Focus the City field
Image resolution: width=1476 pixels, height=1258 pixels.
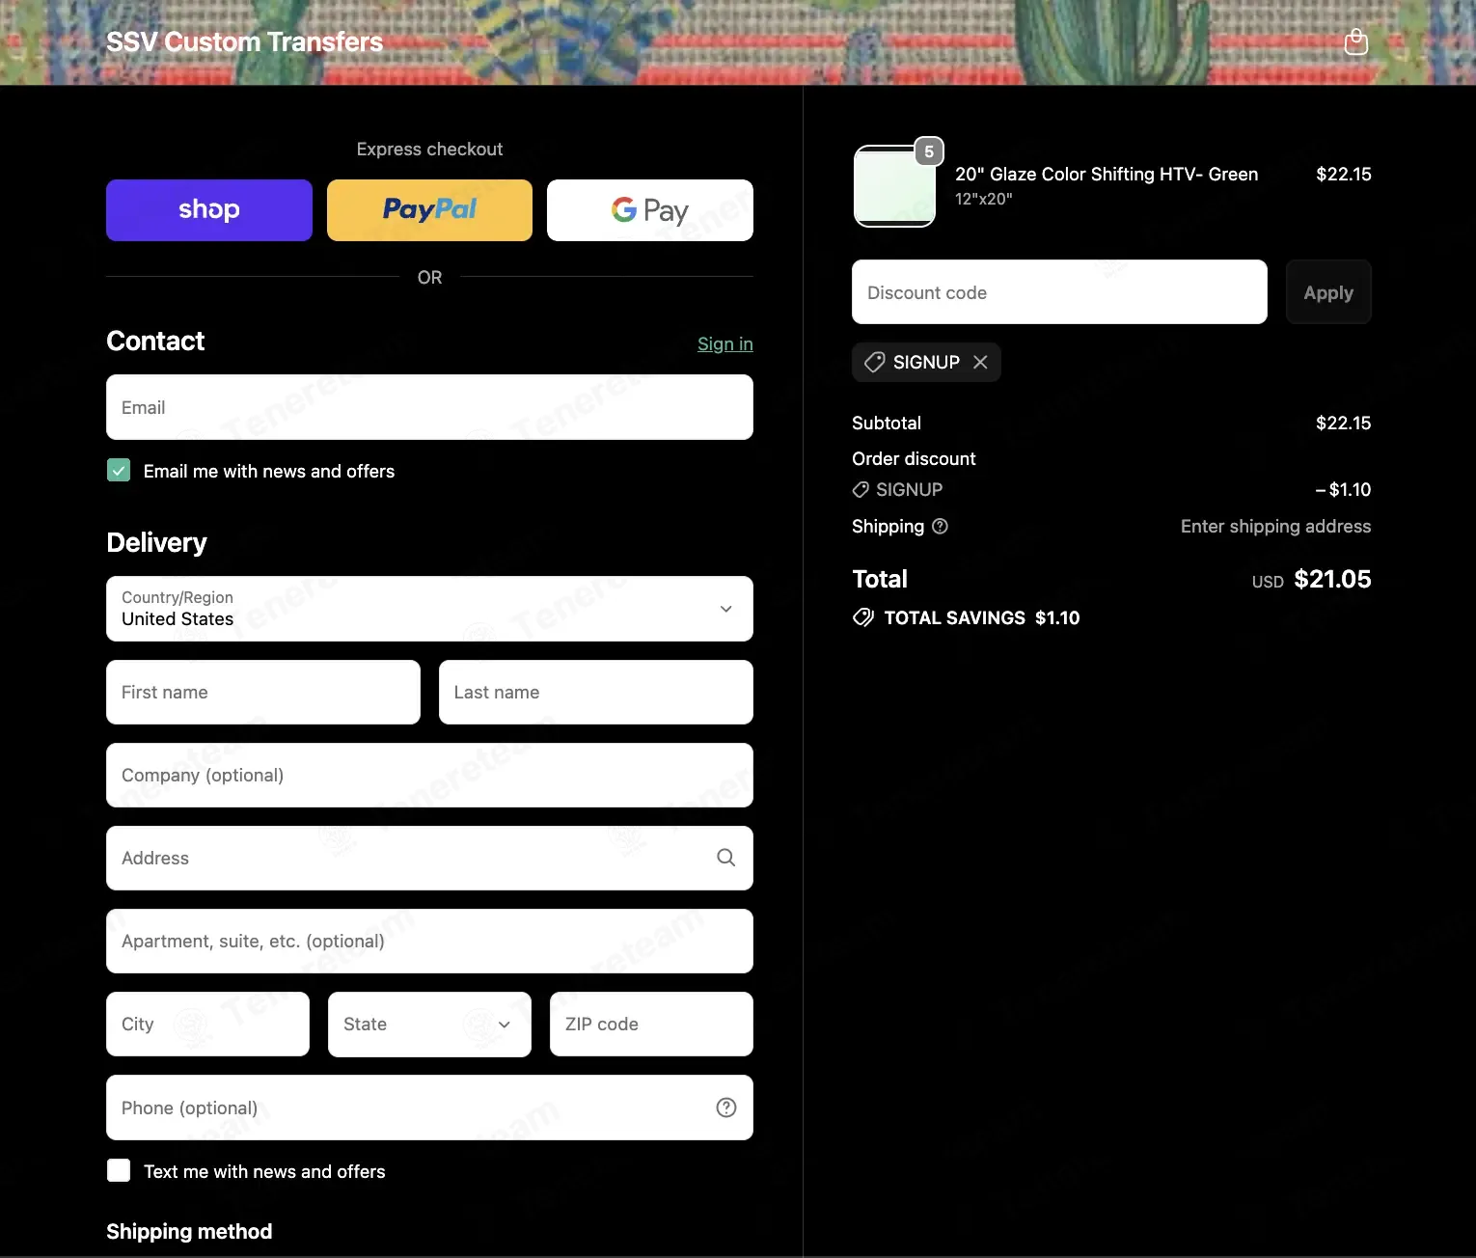[207, 1025]
